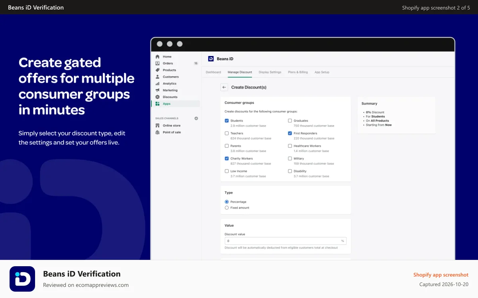The height and width of the screenshot is (298, 478).
Task: Open the Dashboard tab
Action: [214, 72]
